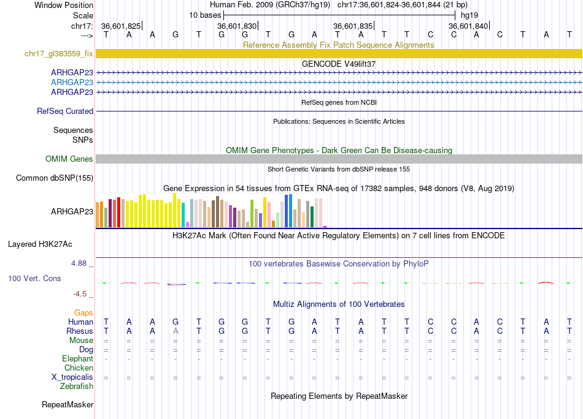
Task: Click the 100 Vert. Cons track label
Action: coord(34,278)
